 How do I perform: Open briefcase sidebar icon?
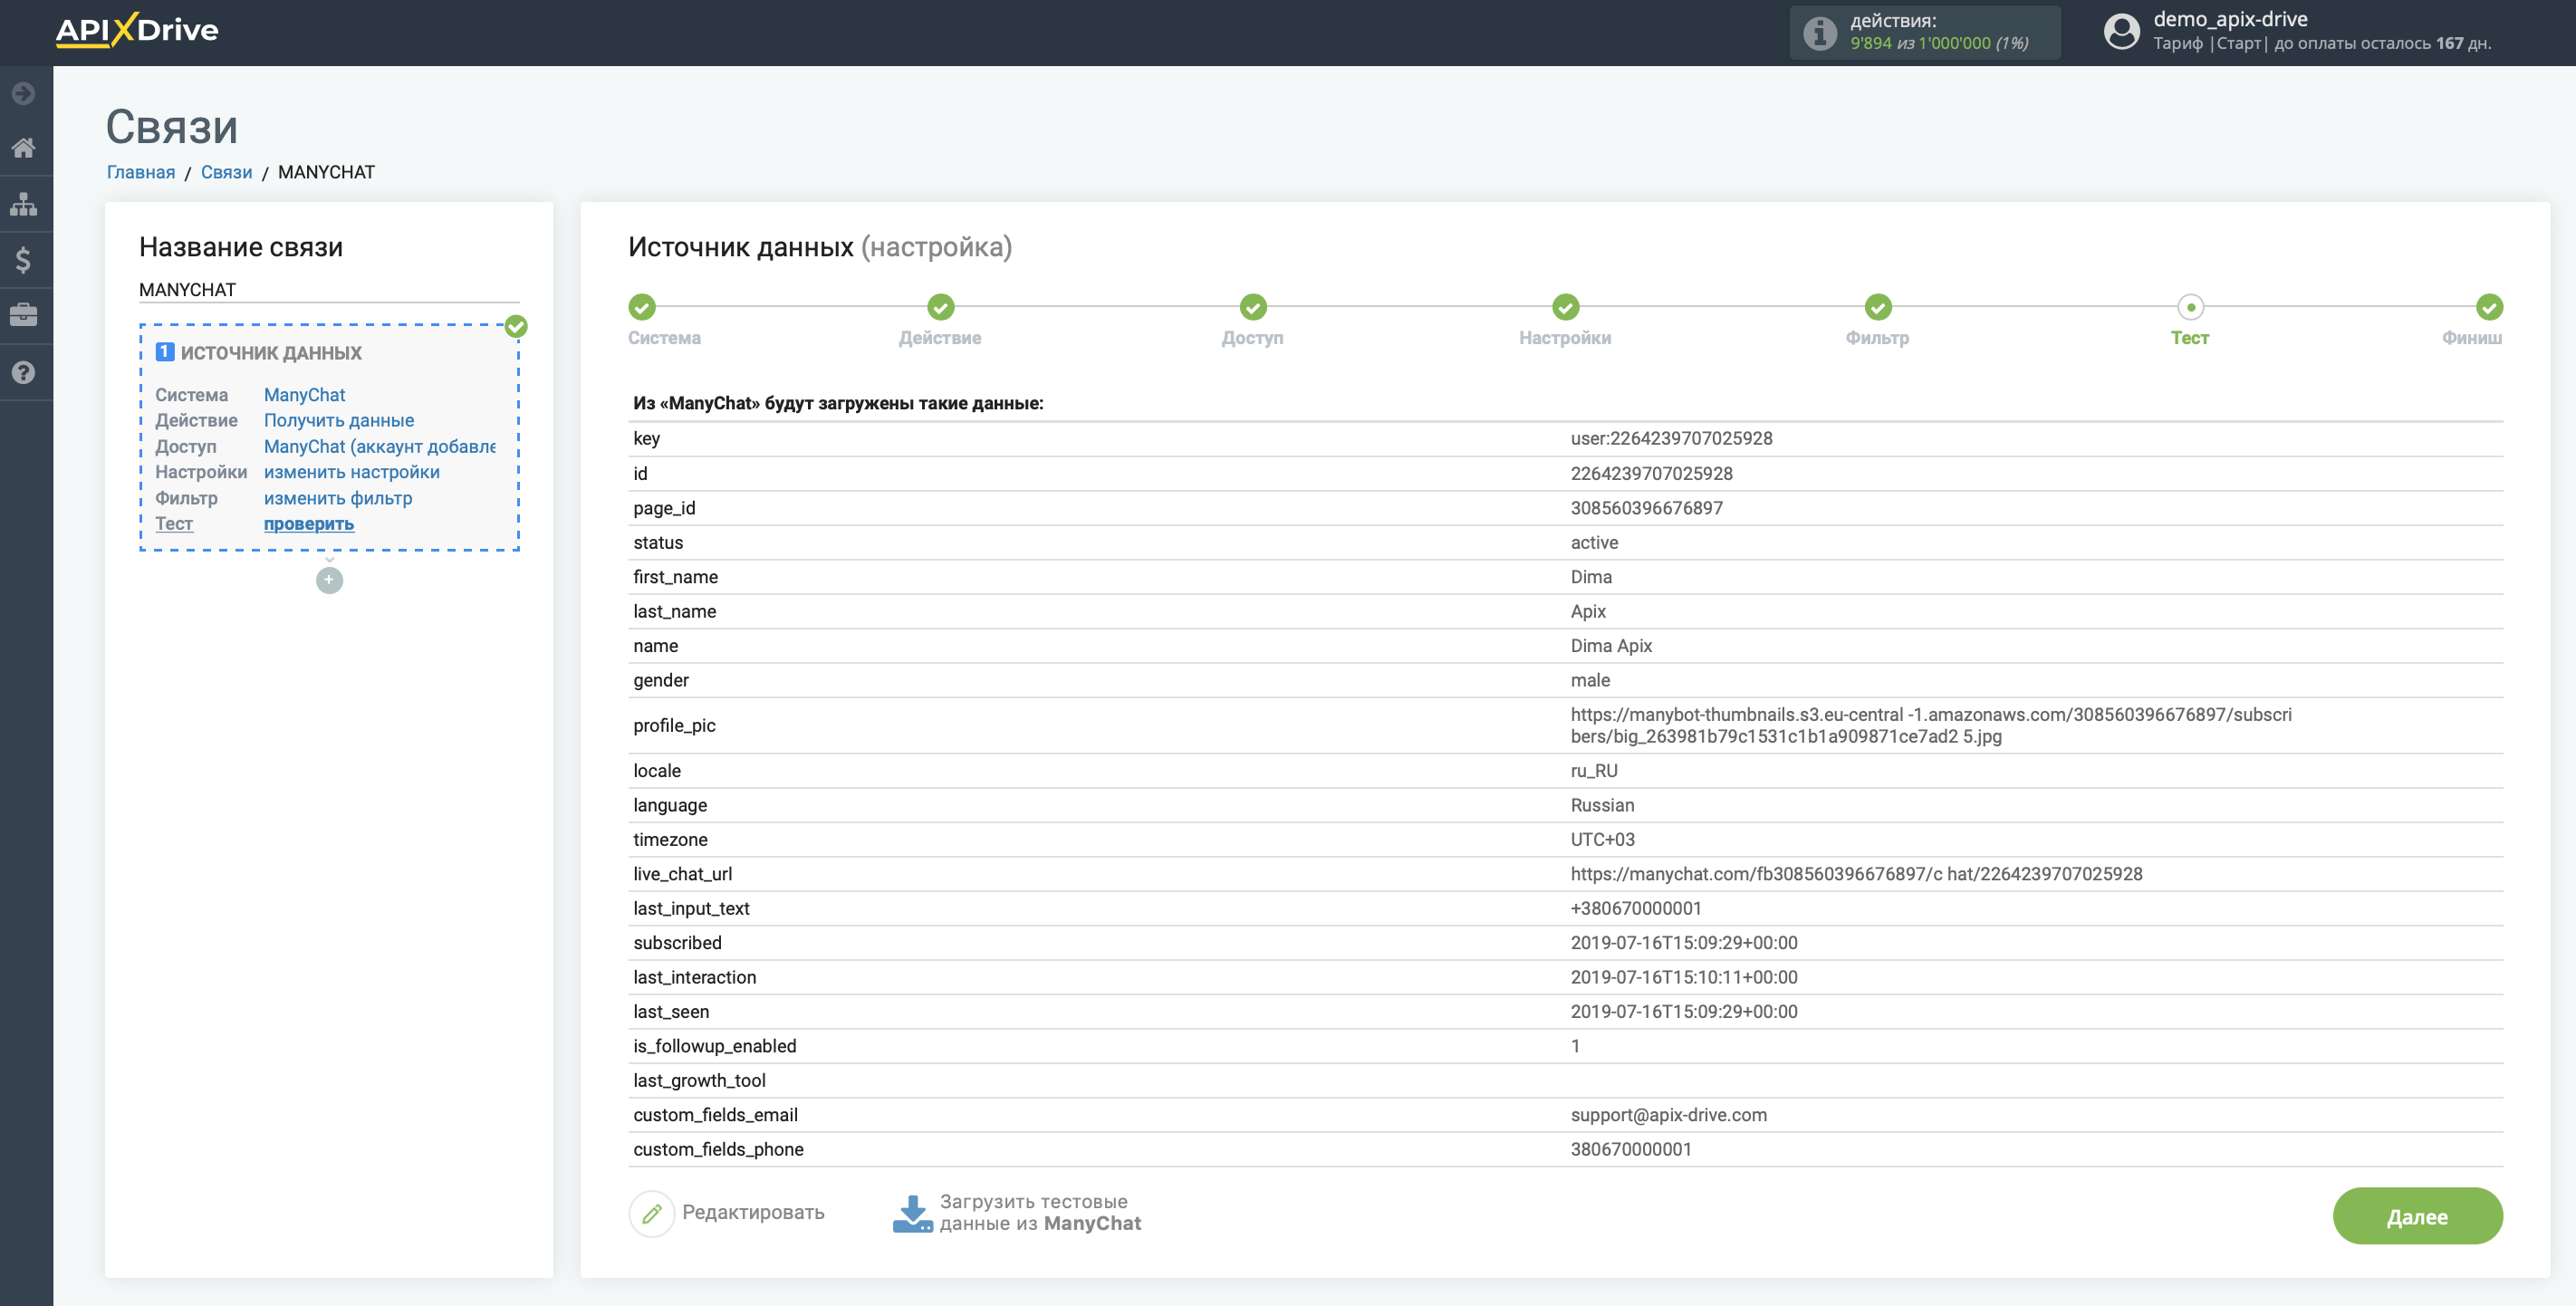(24, 315)
